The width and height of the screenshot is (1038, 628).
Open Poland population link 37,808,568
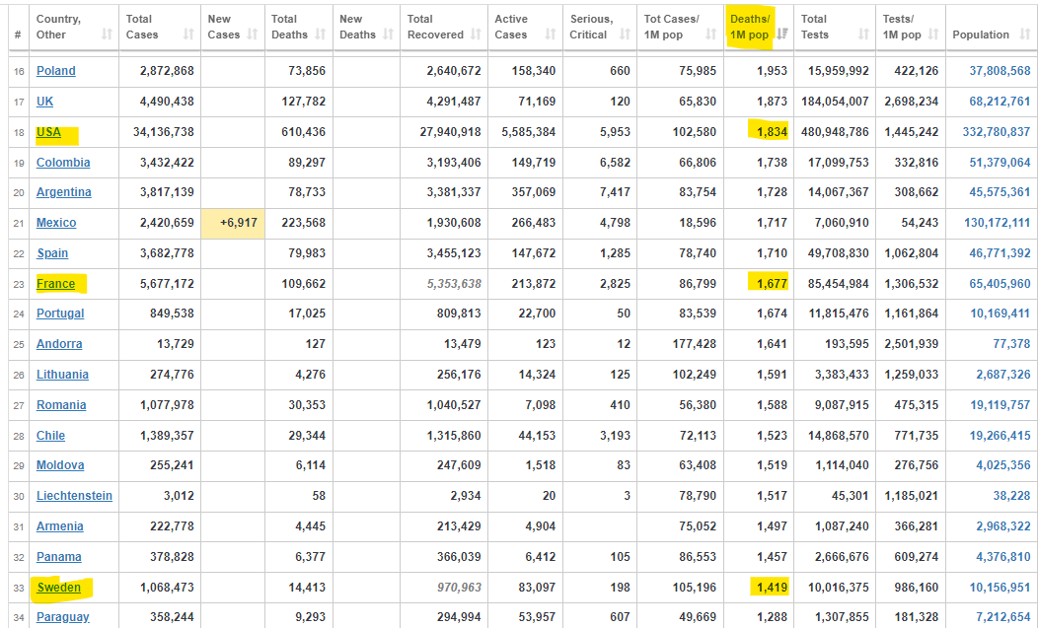1000,71
